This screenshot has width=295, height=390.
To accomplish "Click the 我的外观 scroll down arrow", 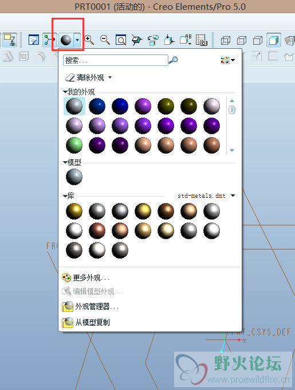I will point(232,150).
